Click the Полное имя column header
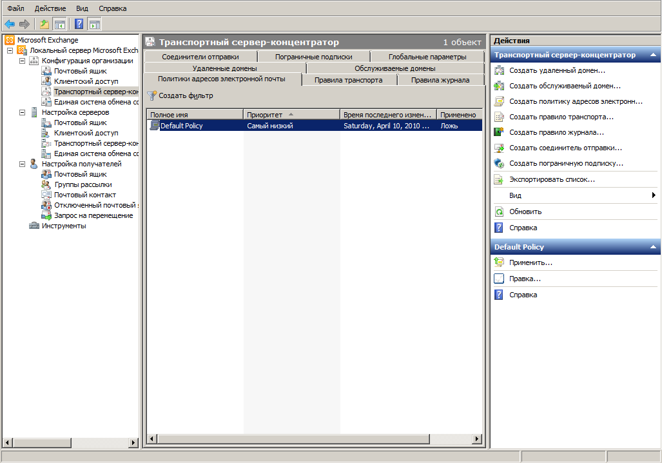 click(195, 115)
